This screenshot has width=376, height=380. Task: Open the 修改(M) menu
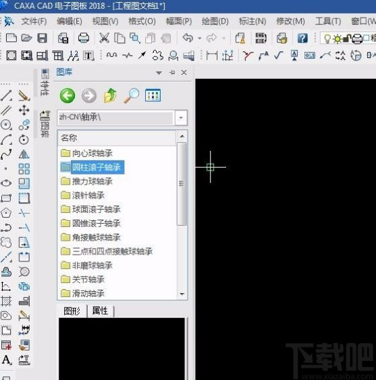tap(290, 22)
